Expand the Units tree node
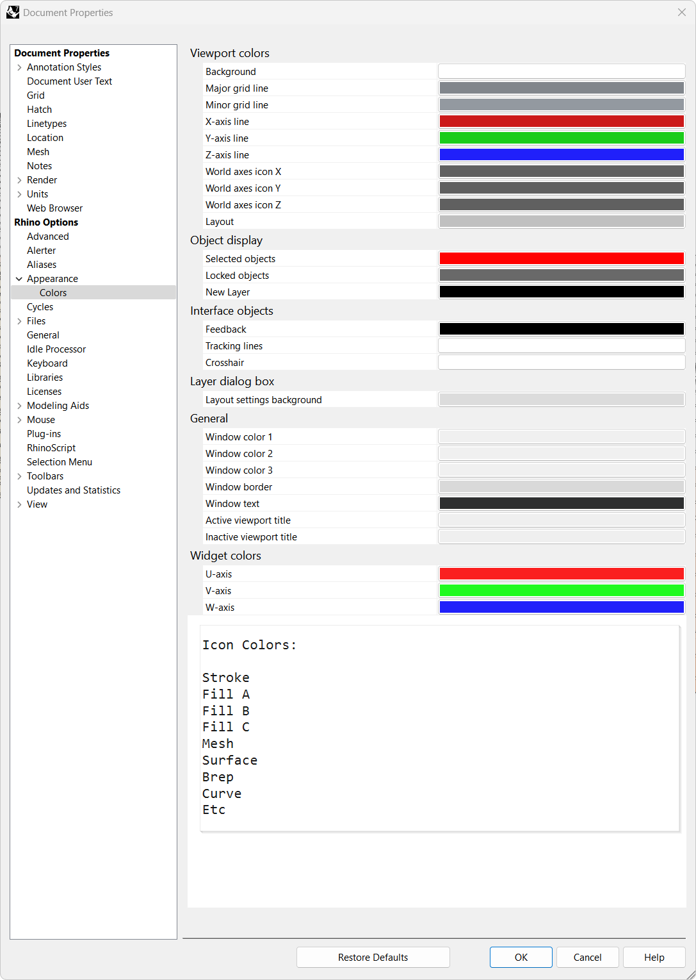Image resolution: width=696 pixels, height=980 pixels. (x=19, y=194)
